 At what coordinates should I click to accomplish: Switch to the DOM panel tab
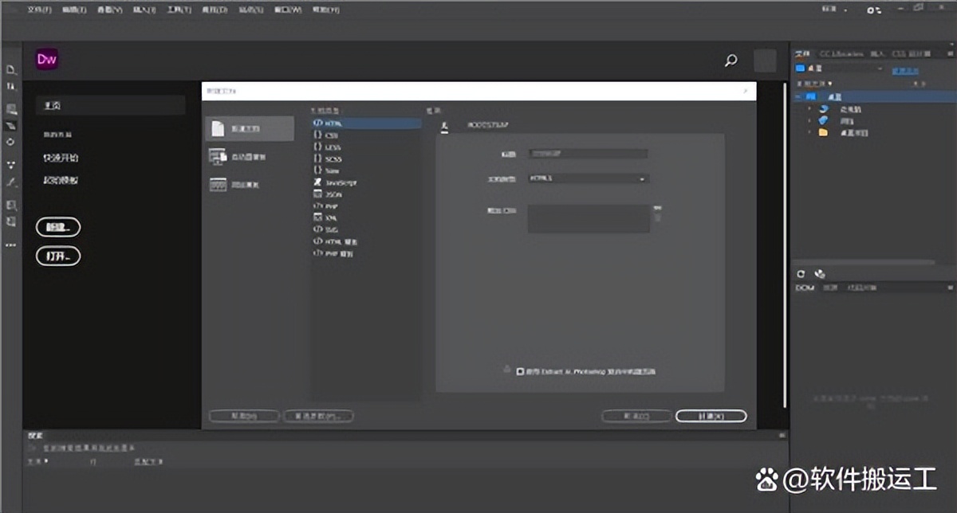[x=805, y=288]
